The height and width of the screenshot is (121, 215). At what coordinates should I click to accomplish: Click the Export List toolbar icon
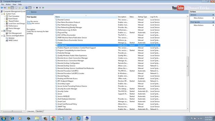click(23, 8)
